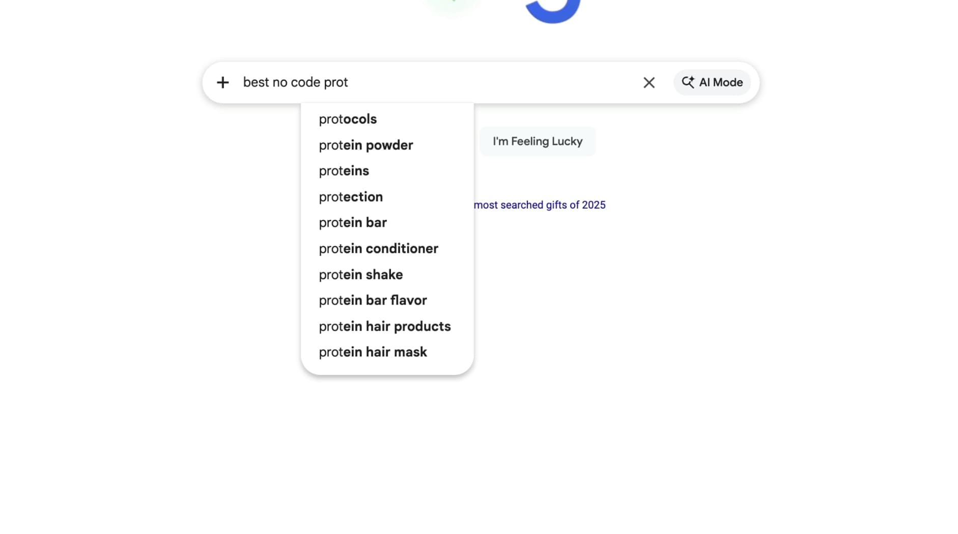The height and width of the screenshot is (534, 958).
Task: Select the 'protein hair mask' suggestion
Action: click(x=373, y=351)
